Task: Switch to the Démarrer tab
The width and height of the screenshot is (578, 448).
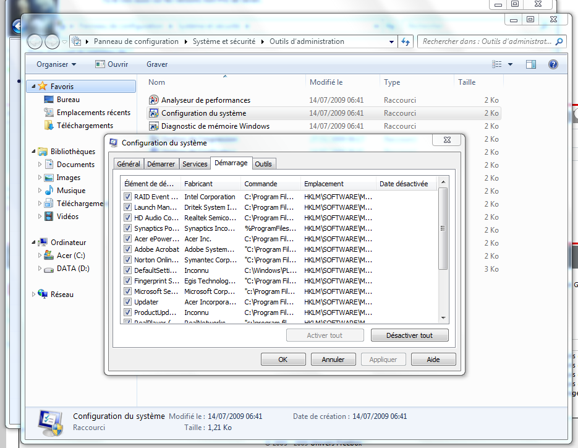Action: (x=161, y=164)
